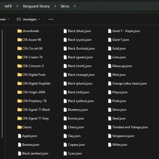Select the Black (blue).json file icon
This screenshot has height=159, width=159.
pos(65,31)
